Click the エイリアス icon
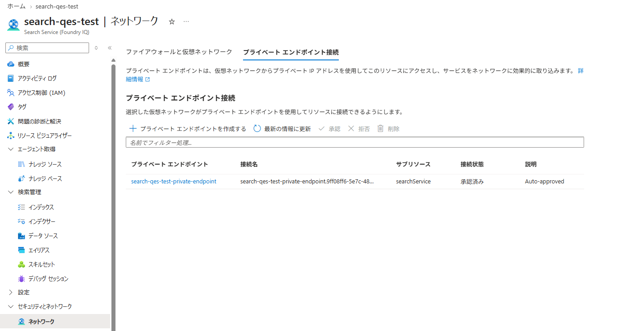Screen dimensions: 636x331 click(x=21, y=250)
